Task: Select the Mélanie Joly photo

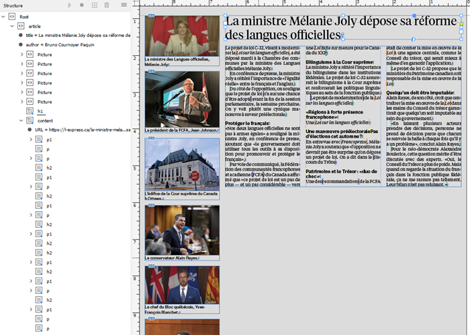Action: click(x=182, y=36)
